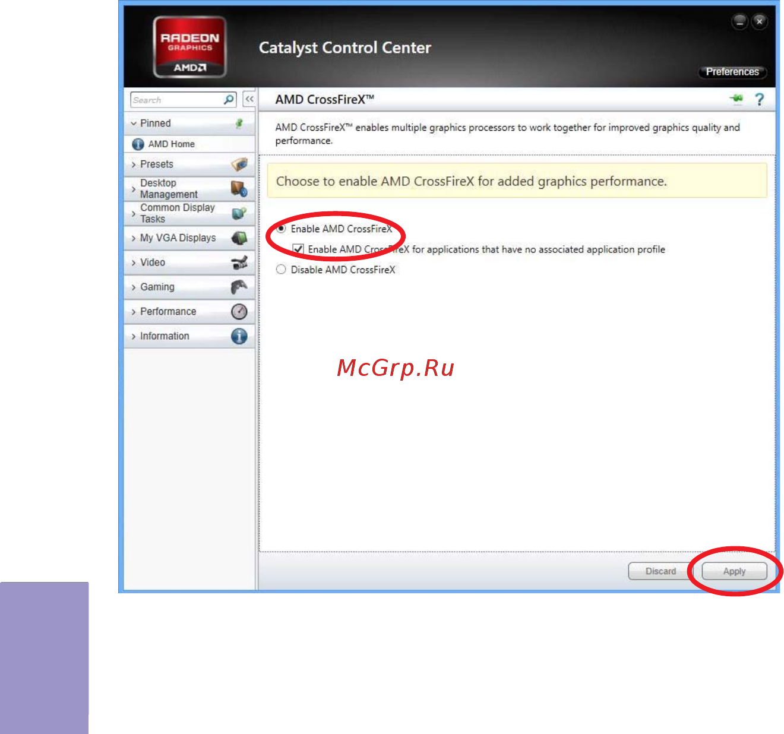Open the Presets label
The image size is (784, 734).
[x=157, y=164]
